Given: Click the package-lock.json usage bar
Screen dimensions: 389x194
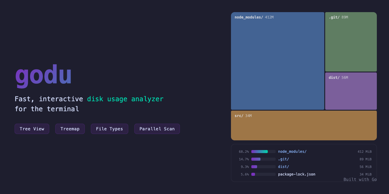Looking at the screenshot, I should click(263, 174).
